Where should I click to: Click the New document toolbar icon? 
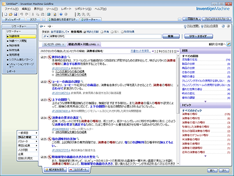[x=6, y=14]
